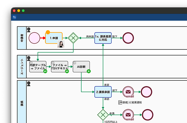This screenshot has width=187, height=123.
Task: Click the 未満 flow label
Action: (112, 113)
